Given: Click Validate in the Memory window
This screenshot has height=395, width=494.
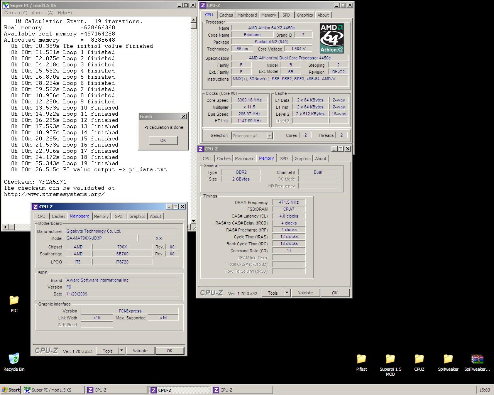Looking at the screenshot, I should (x=305, y=293).
